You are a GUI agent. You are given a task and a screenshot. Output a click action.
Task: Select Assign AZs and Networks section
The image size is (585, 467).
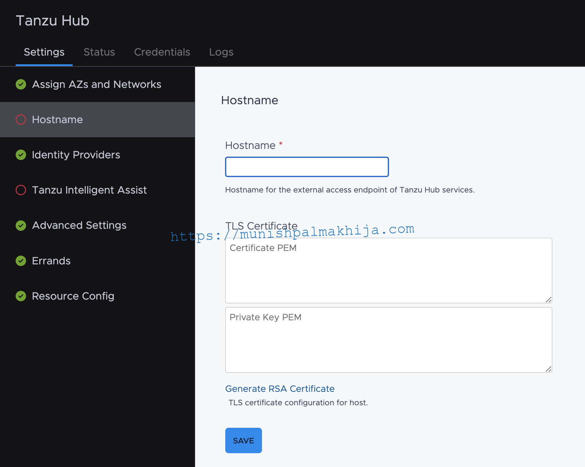pyautogui.click(x=97, y=85)
